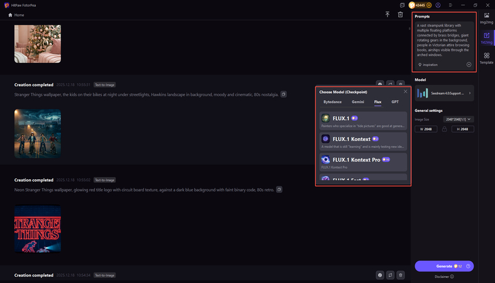Image resolution: width=495 pixels, height=283 pixels.
Task: Open the Template gallery
Action: tap(486, 58)
